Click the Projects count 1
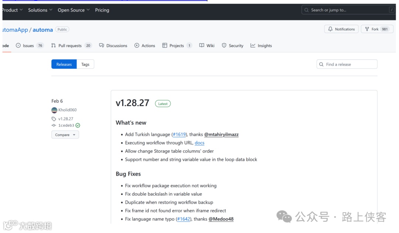The image size is (399, 233). pos(189,45)
